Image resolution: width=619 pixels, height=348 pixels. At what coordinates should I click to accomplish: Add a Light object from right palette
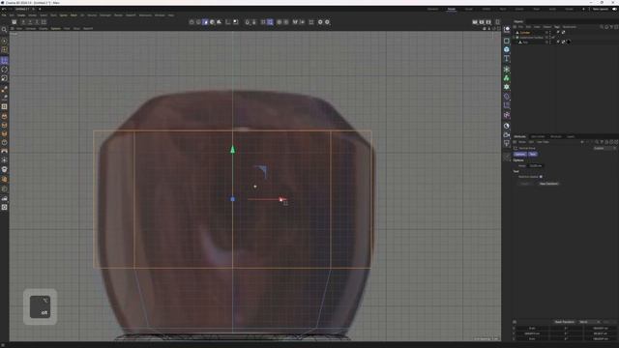(x=507, y=144)
